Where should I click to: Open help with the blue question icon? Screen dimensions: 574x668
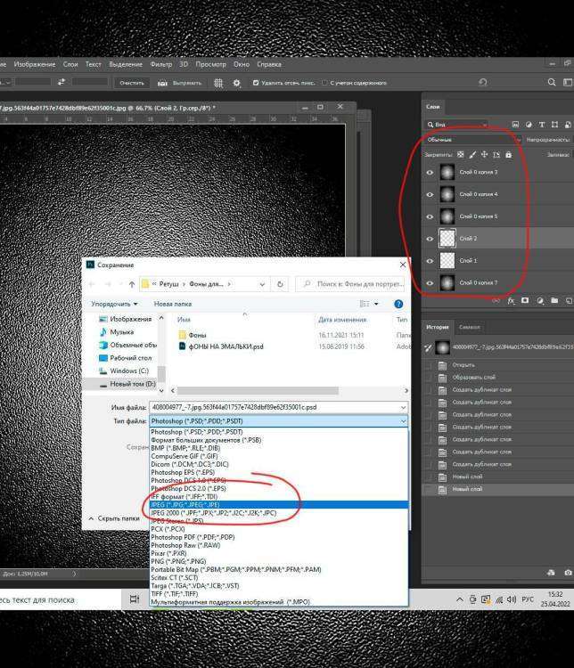pos(398,304)
